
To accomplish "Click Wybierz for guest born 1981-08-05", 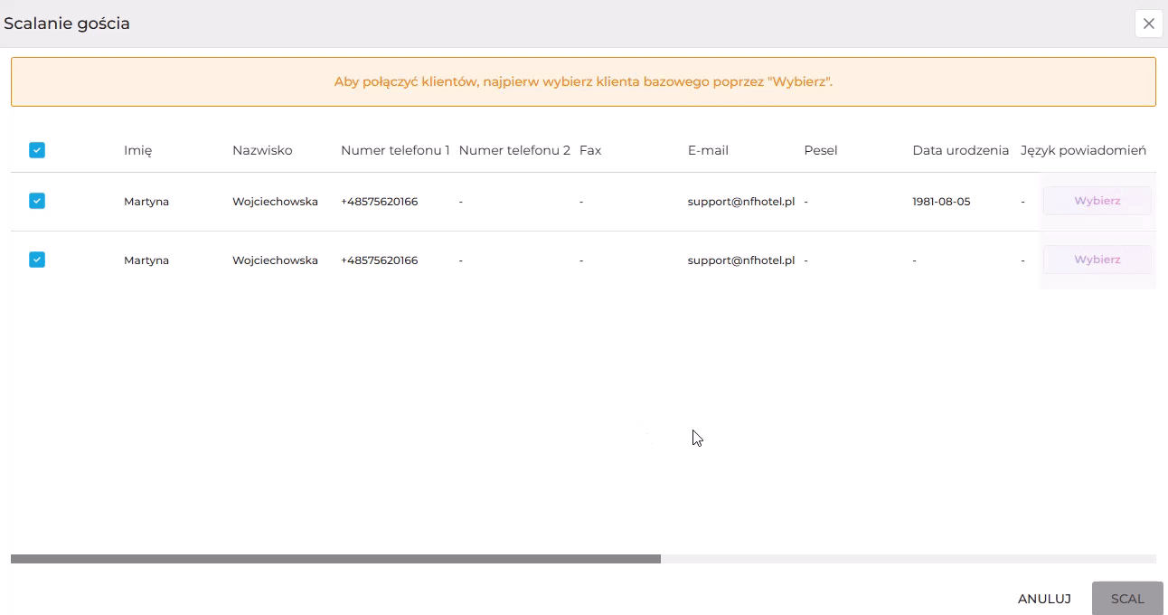I will [1097, 201].
